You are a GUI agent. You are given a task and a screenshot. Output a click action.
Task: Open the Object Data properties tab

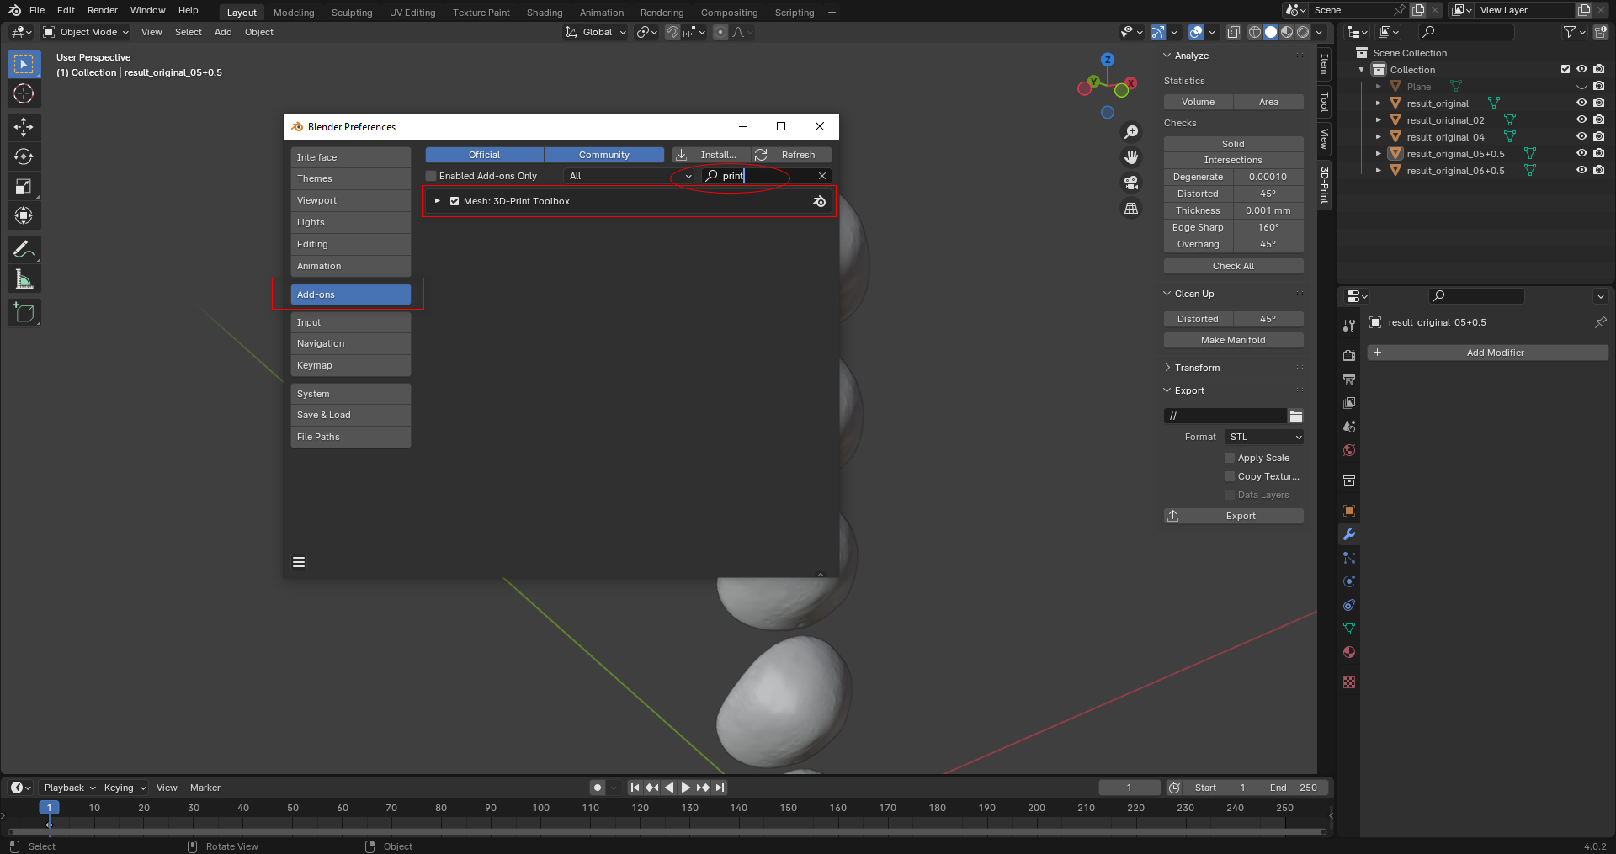pos(1349,629)
